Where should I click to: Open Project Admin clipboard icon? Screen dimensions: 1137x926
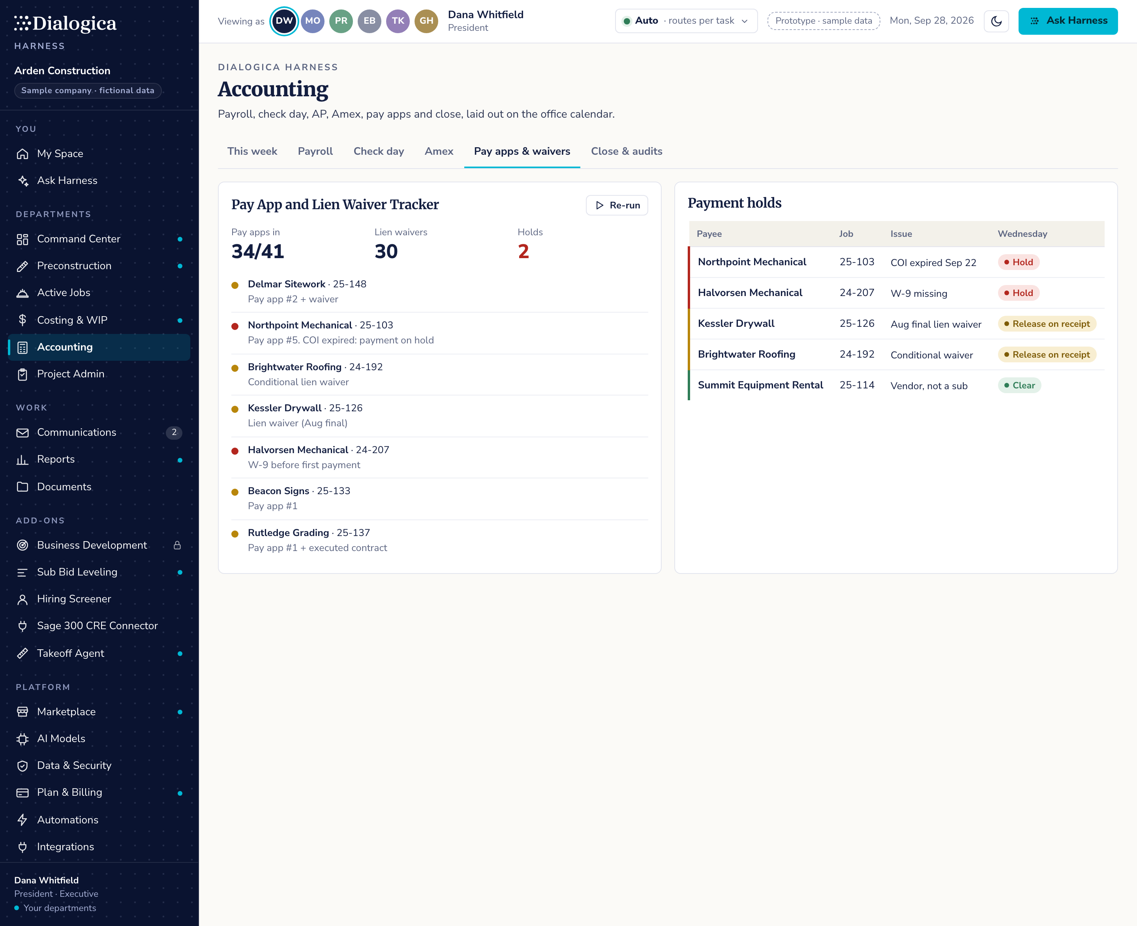coord(23,375)
